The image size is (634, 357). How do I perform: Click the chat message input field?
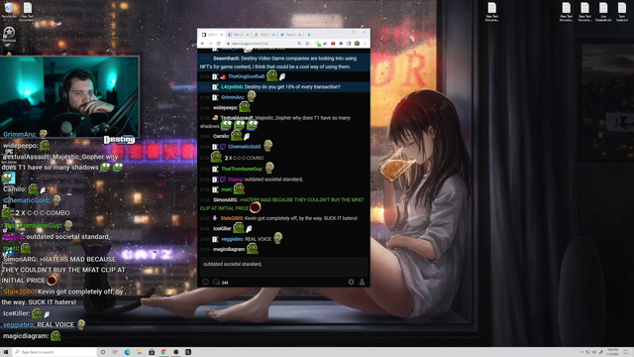[x=283, y=267]
